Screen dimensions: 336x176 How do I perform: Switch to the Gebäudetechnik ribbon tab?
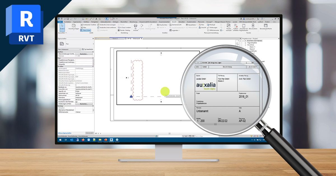pos(105,22)
